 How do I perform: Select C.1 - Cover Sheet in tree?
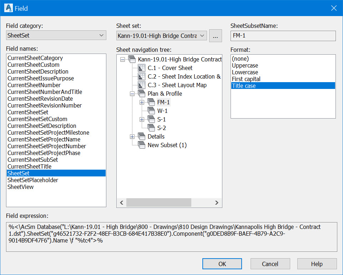[170, 68]
